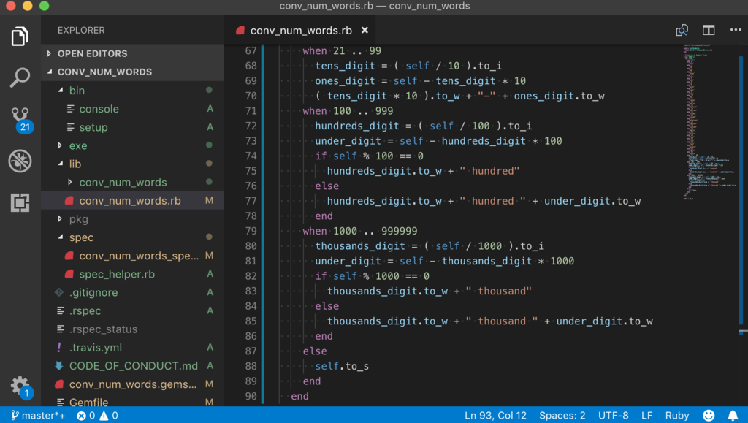Open the .rspec_status file
Screen dimensions: 748x423
[x=132, y=329]
